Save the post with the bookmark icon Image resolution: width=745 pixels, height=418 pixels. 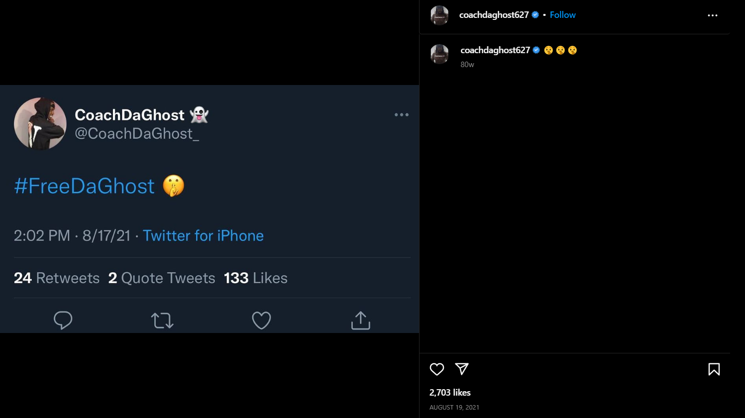[714, 369]
